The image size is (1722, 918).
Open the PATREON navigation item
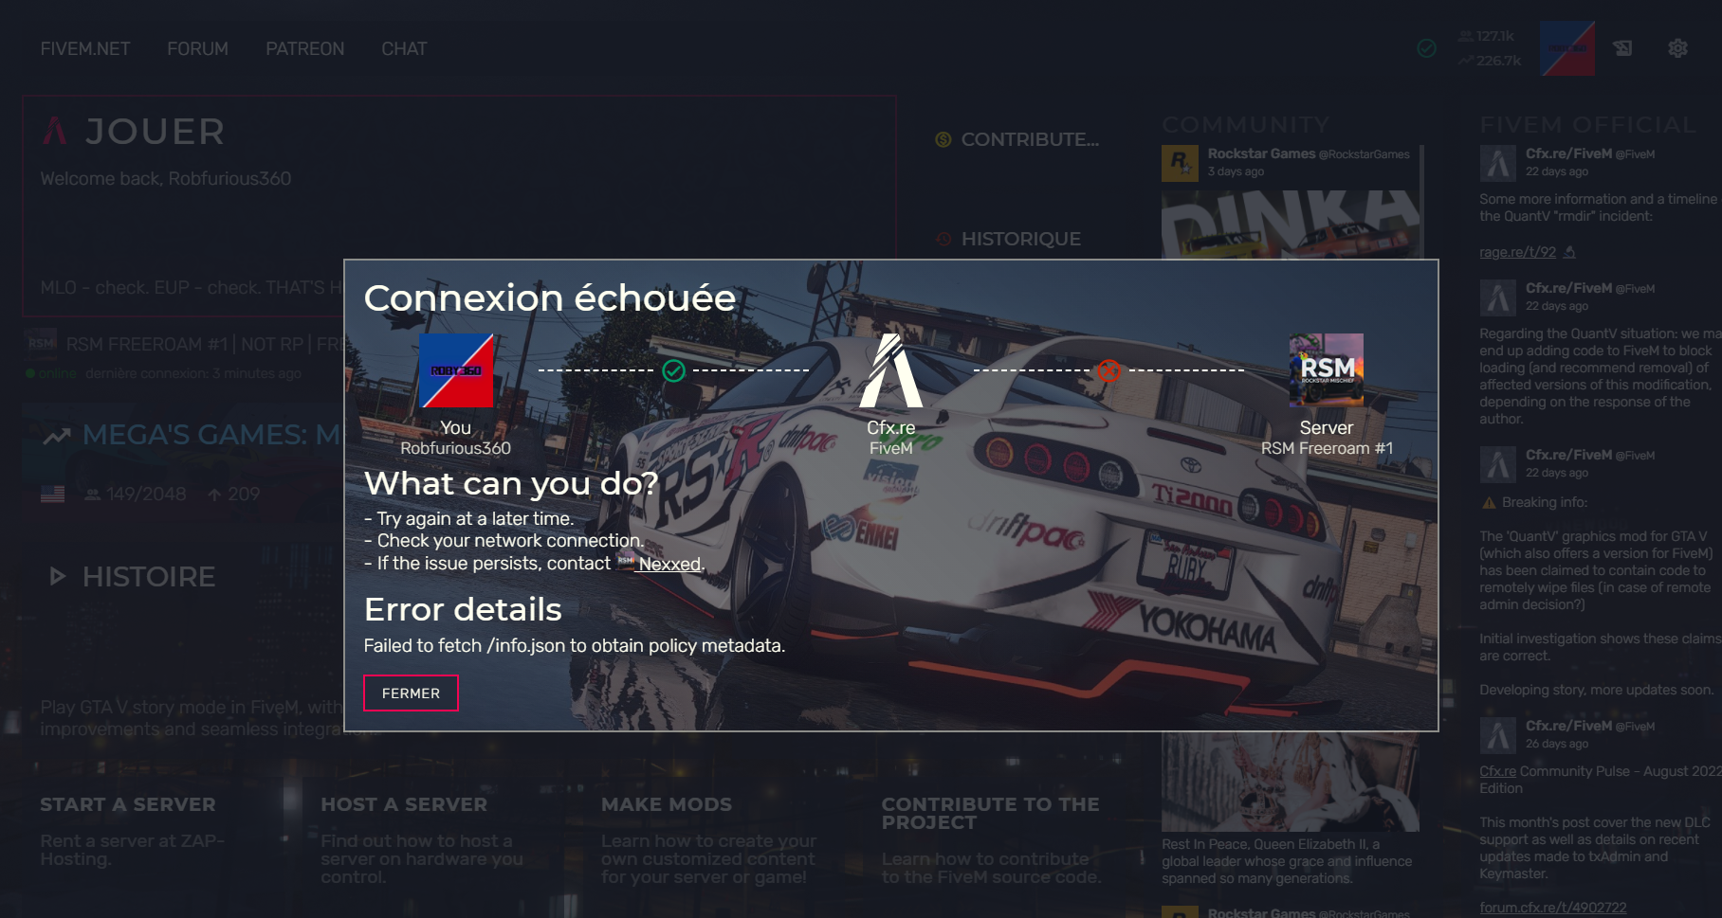click(304, 48)
